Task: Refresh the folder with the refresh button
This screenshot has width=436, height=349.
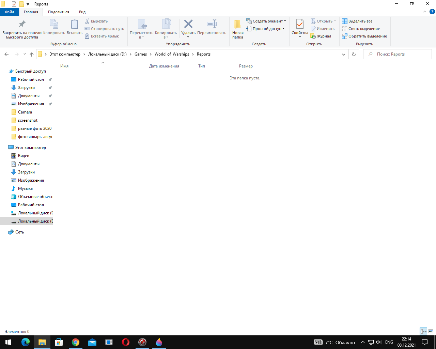Action: click(x=354, y=54)
